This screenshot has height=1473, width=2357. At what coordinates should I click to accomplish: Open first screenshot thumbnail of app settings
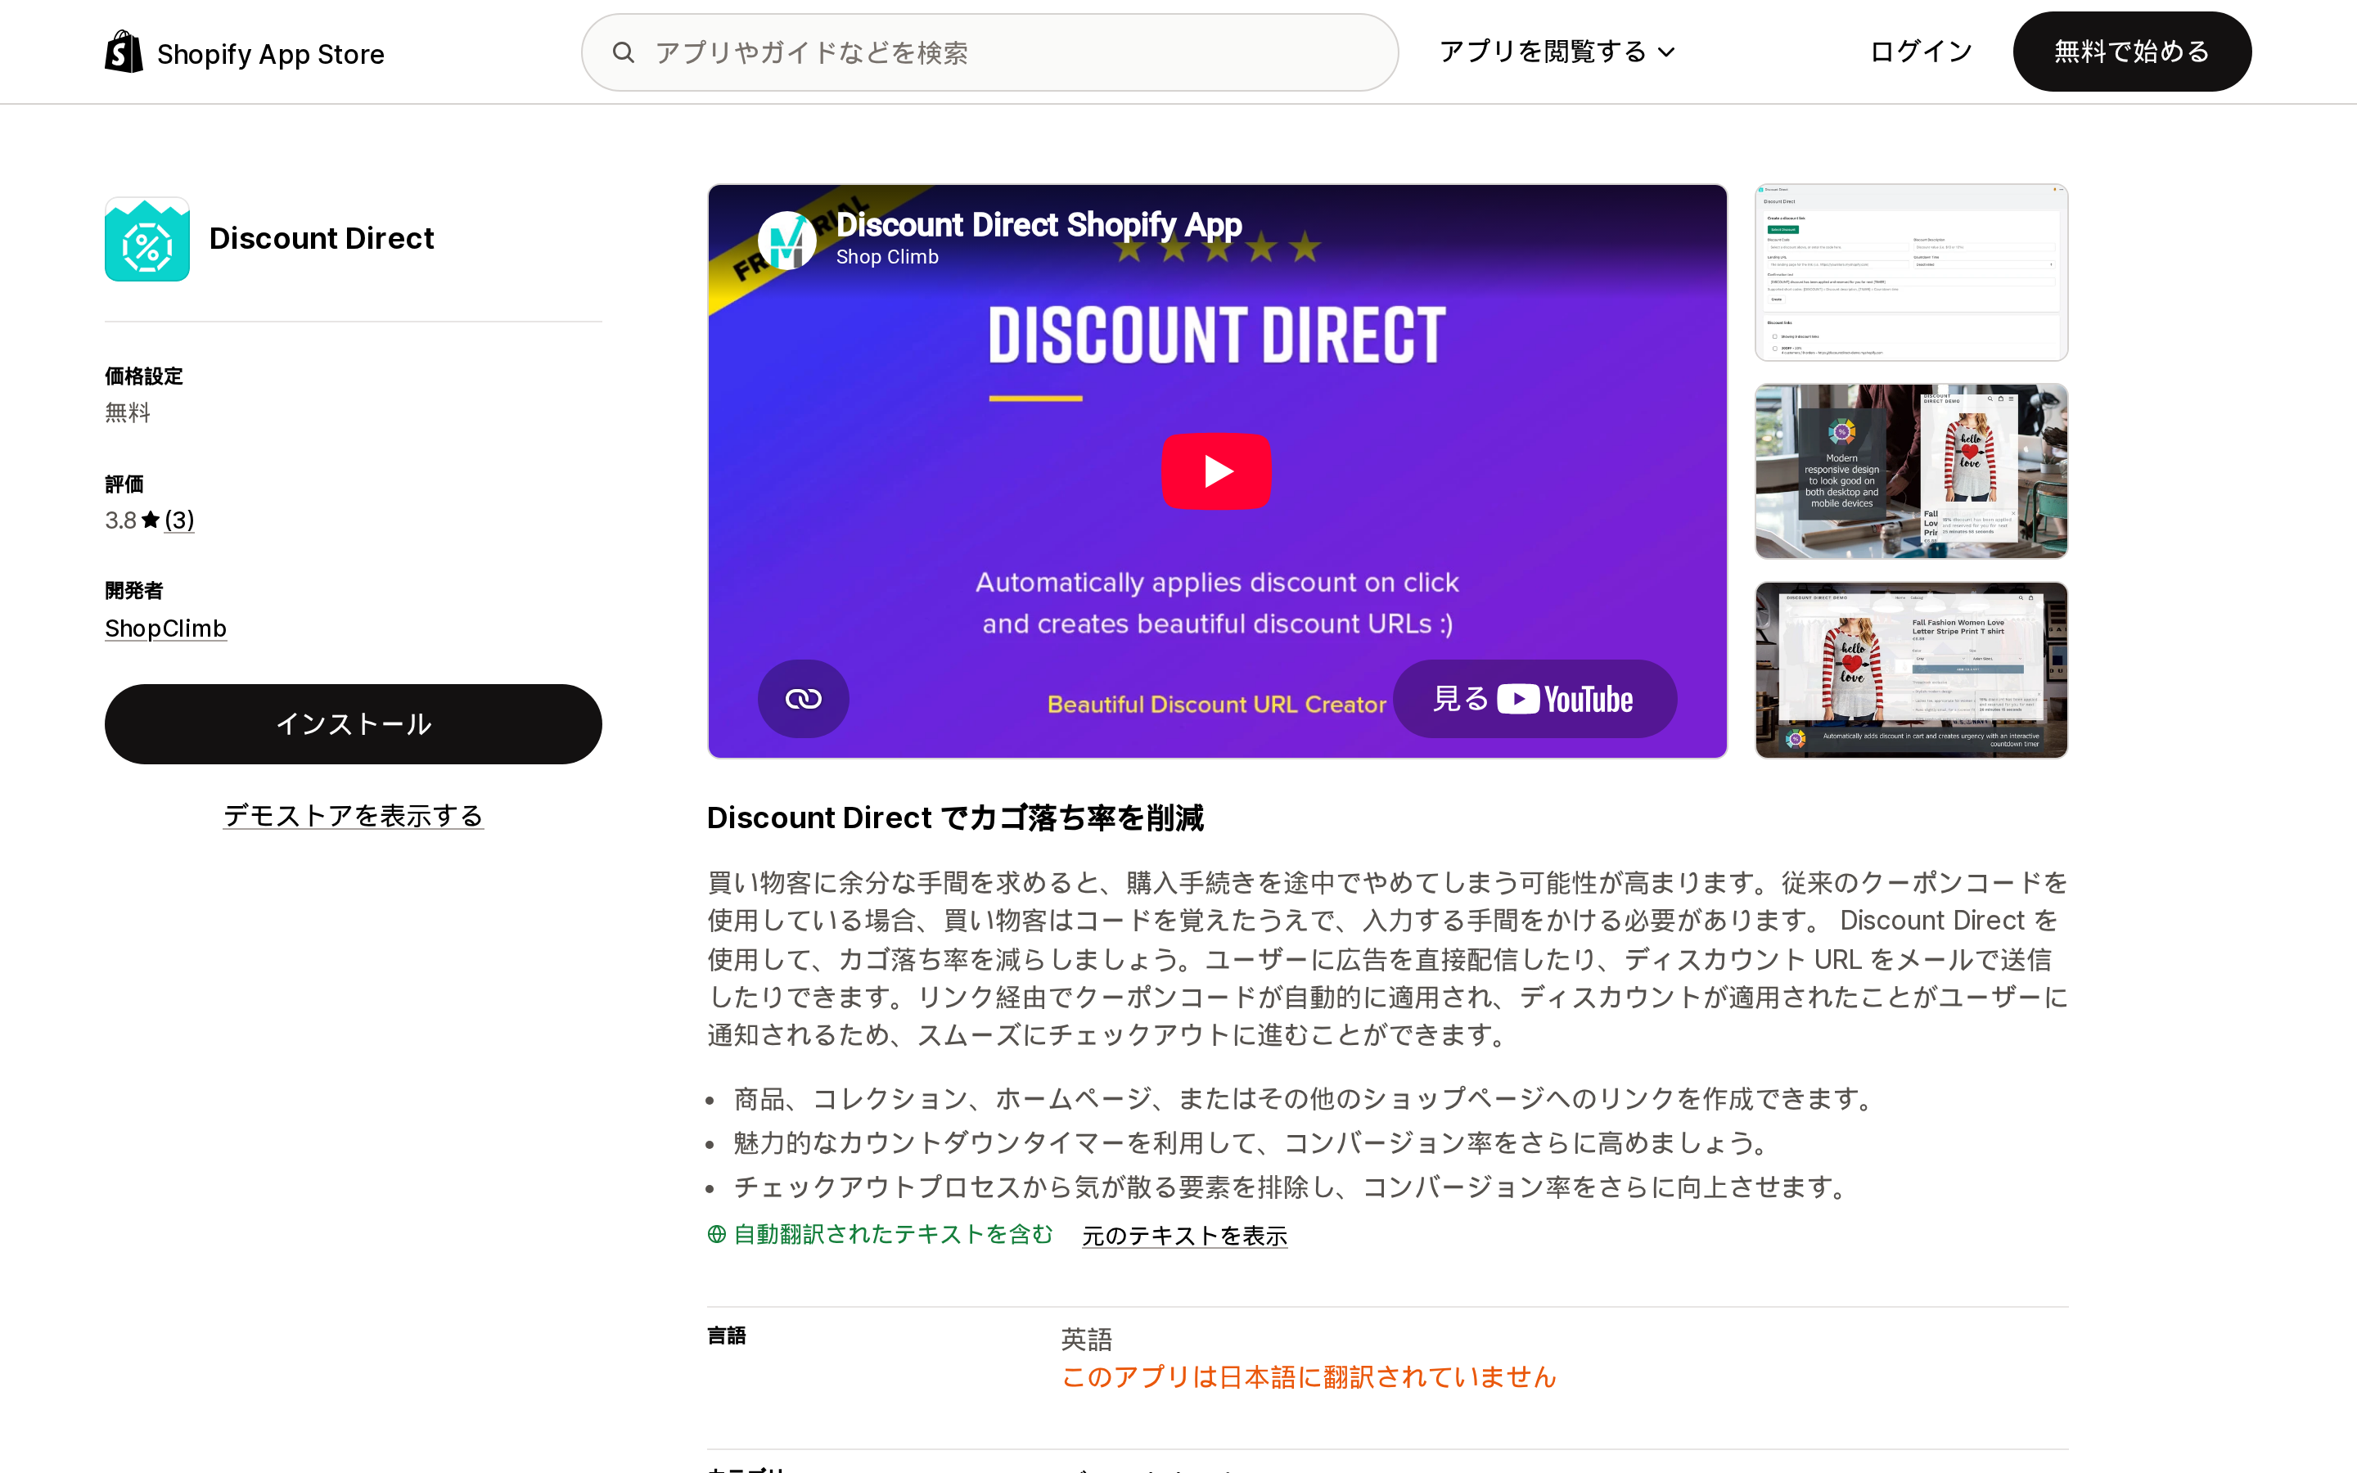[1911, 273]
